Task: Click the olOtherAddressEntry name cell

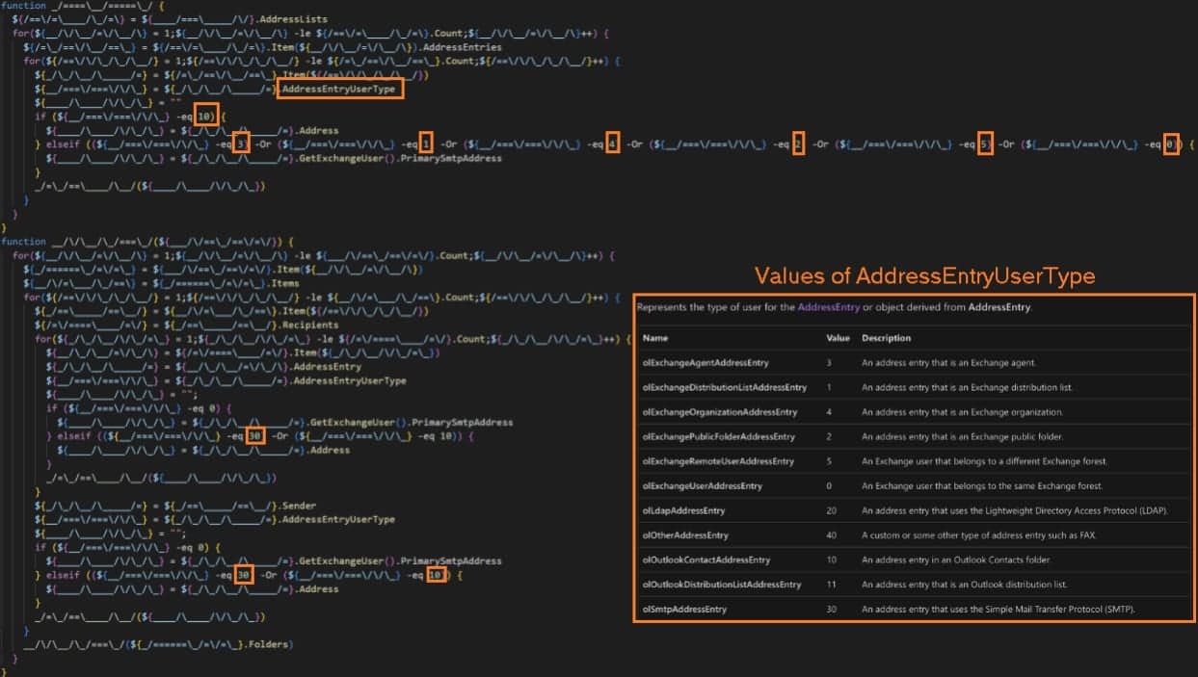Action: coord(685,535)
